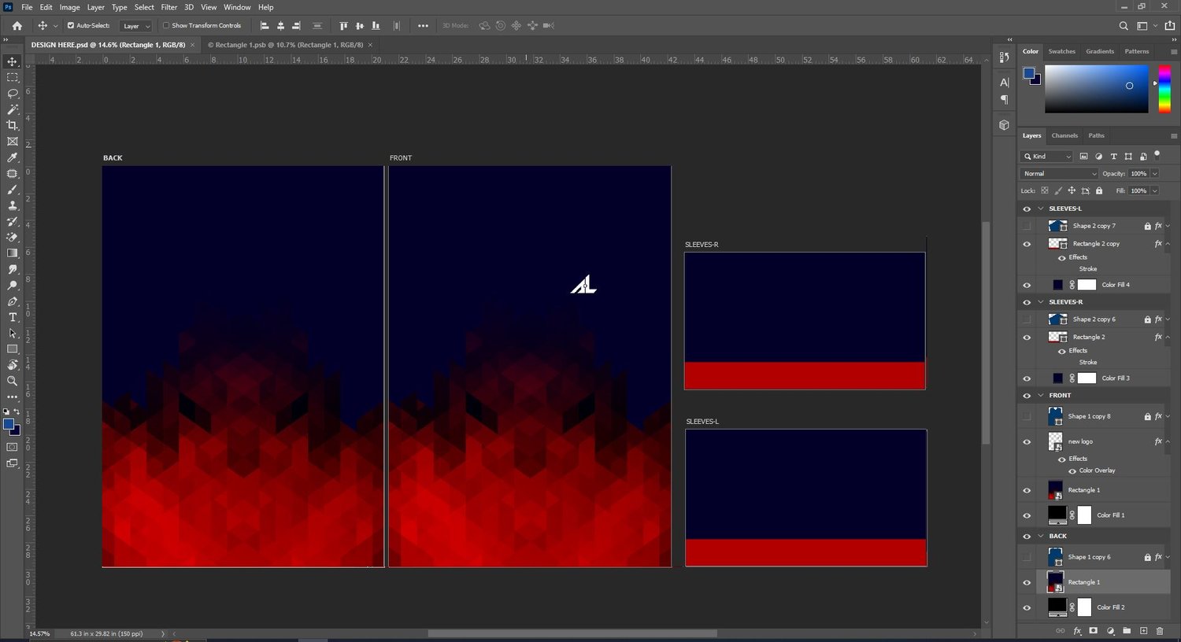Click the Create new layer icon

1143,630
